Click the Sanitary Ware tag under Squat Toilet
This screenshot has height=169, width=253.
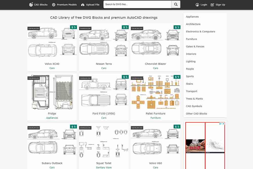104,167
